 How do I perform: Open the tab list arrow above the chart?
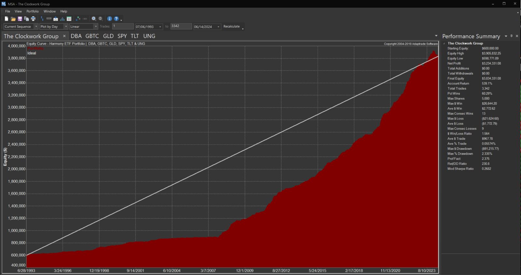coord(436,36)
